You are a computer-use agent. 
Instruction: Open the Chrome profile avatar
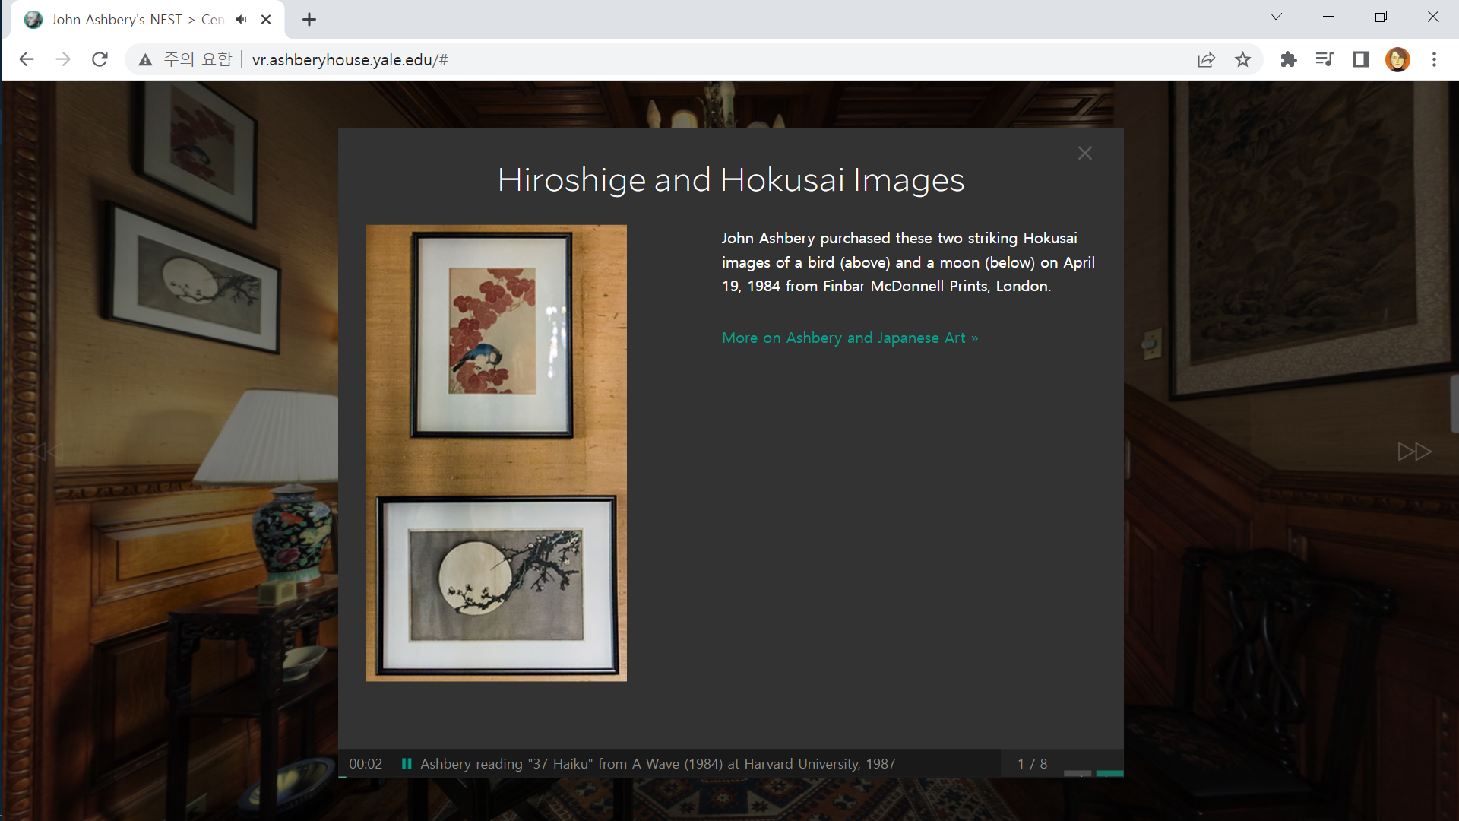(x=1397, y=59)
